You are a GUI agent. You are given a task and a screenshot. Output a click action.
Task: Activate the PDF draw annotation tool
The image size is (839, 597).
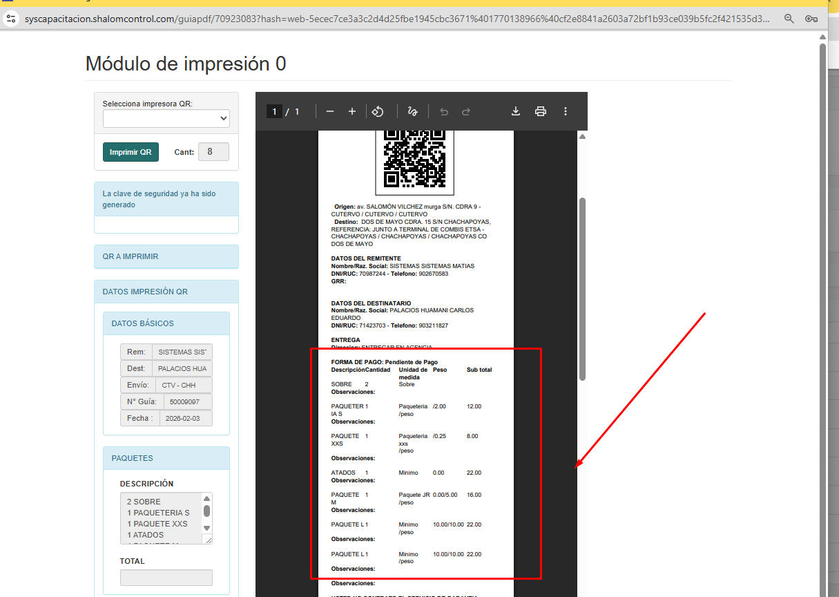pyautogui.click(x=413, y=111)
